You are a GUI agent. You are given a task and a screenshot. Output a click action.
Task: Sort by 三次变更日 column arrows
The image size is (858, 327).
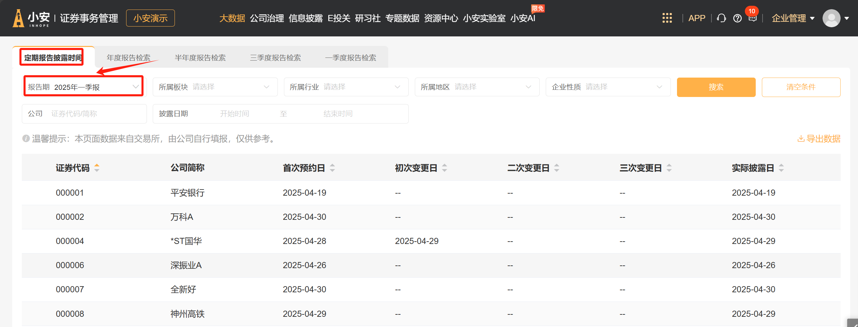(669, 168)
